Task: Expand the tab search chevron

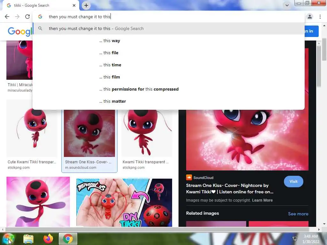Action: [x=287, y=5]
